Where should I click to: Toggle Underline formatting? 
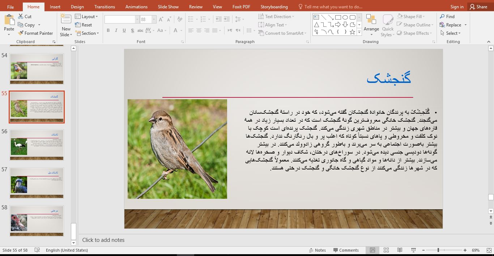(x=124, y=30)
